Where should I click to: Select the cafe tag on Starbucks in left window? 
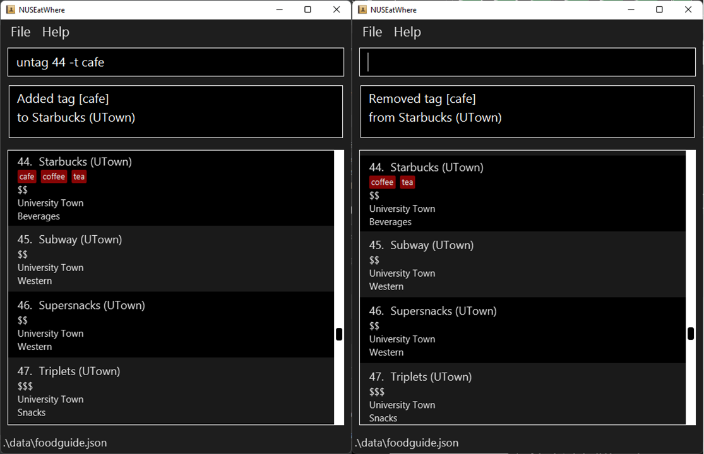[27, 177]
